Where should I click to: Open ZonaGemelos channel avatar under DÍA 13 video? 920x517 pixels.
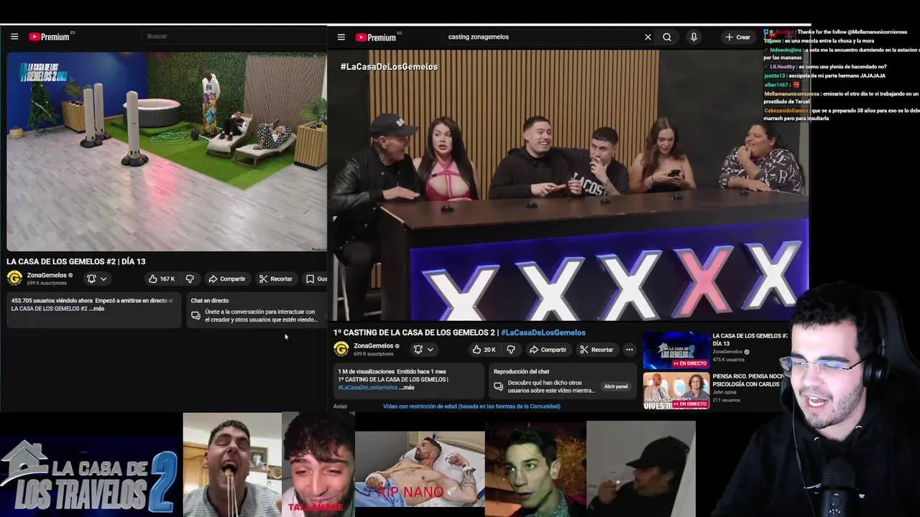coord(14,278)
